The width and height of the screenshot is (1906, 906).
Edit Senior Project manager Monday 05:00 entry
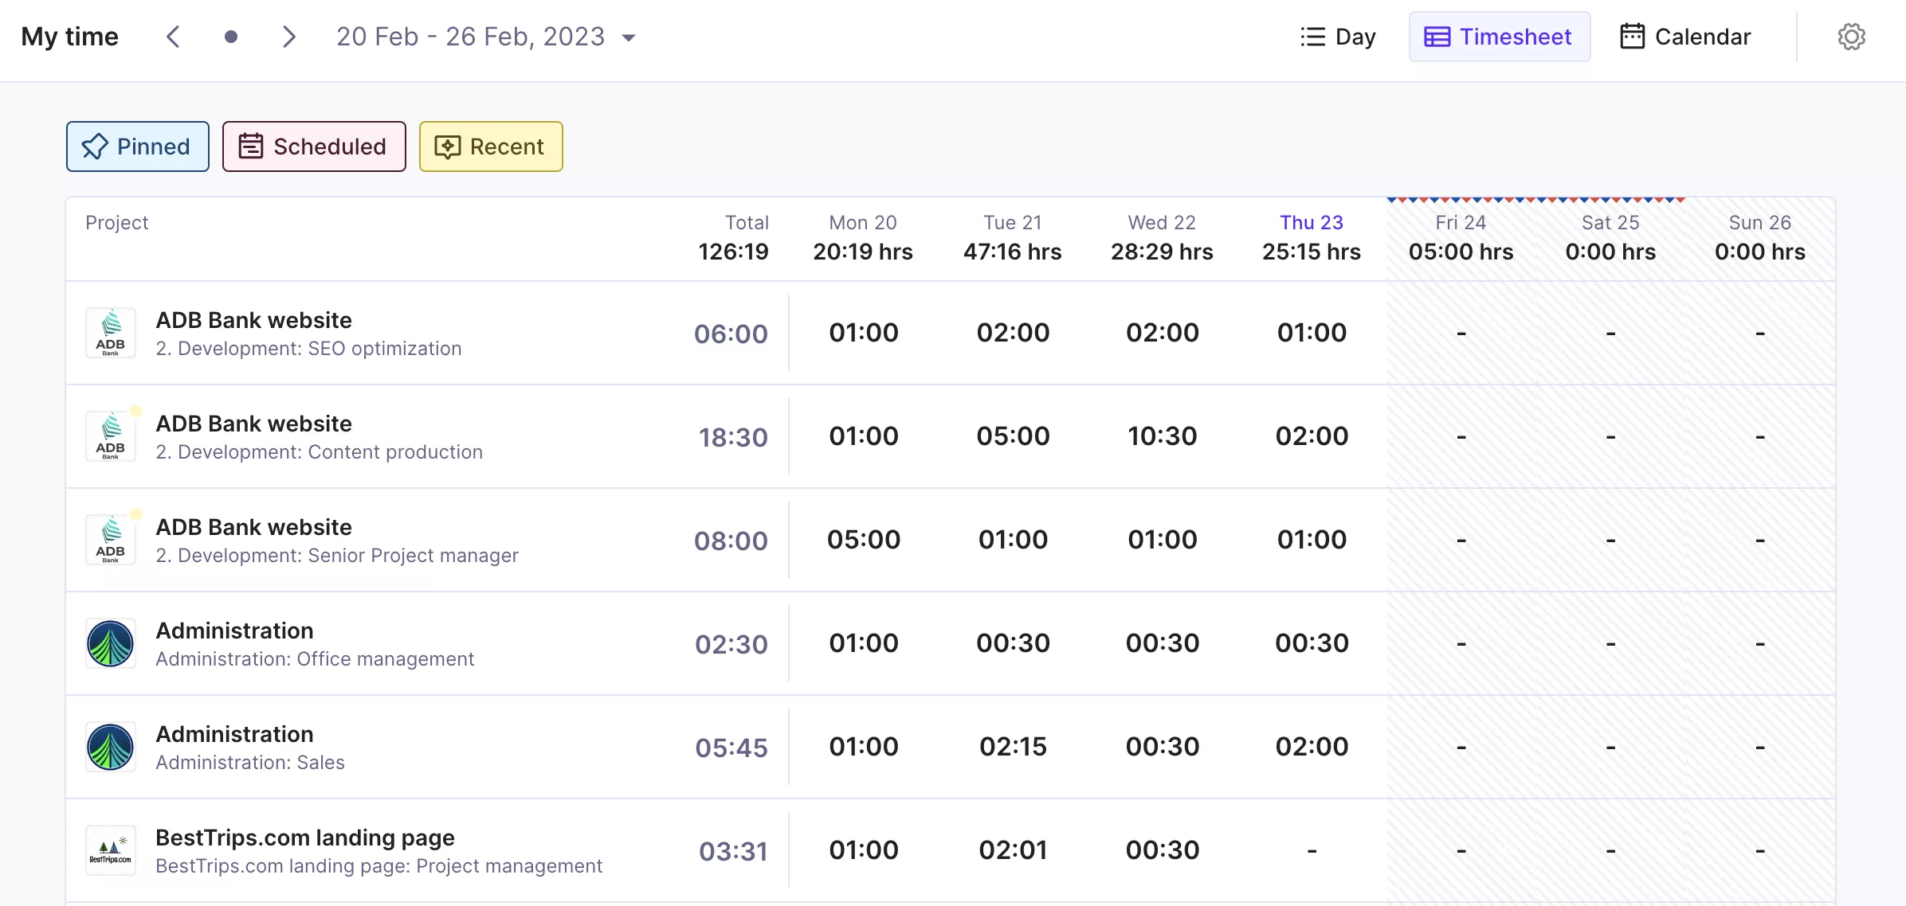(x=864, y=540)
